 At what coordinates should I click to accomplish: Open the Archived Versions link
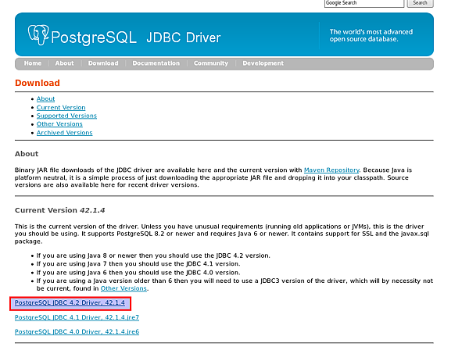tap(65, 133)
